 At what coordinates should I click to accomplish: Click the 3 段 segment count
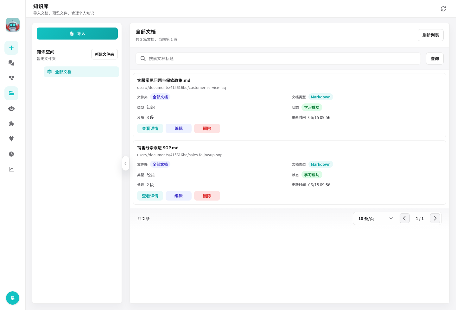pyautogui.click(x=150, y=117)
